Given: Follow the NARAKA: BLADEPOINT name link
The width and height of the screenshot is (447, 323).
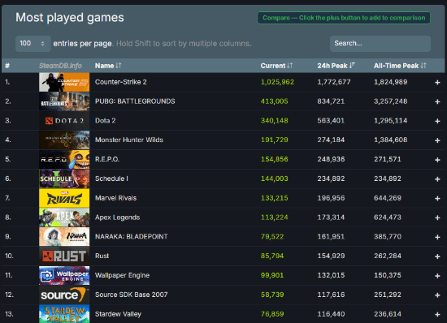Looking at the screenshot, I should 132,237.
